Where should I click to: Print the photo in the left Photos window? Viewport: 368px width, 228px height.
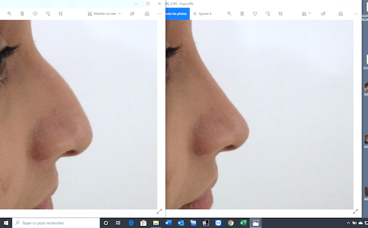[x=147, y=14]
